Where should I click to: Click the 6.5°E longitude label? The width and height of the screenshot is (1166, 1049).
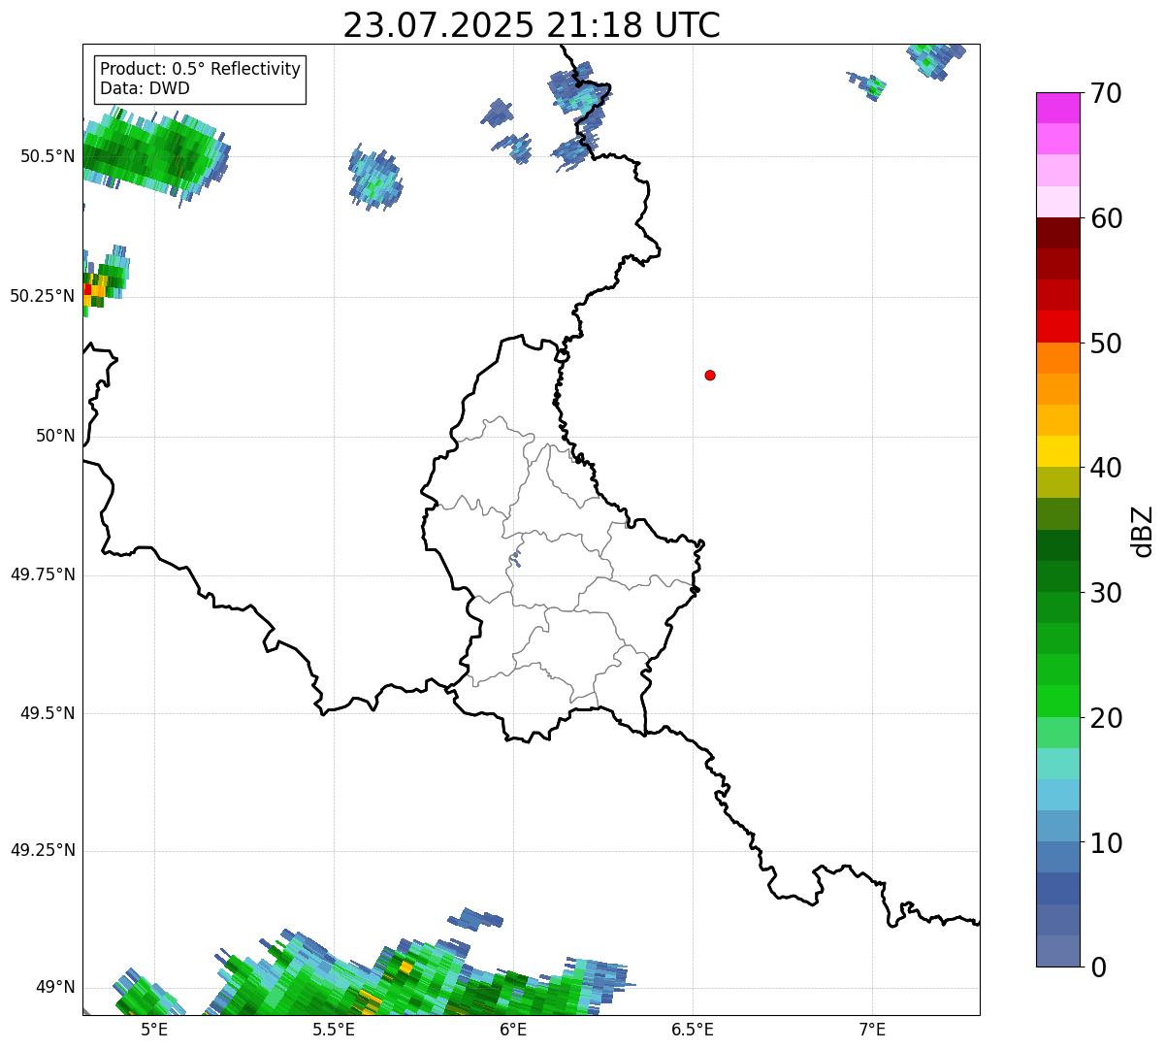(693, 1030)
